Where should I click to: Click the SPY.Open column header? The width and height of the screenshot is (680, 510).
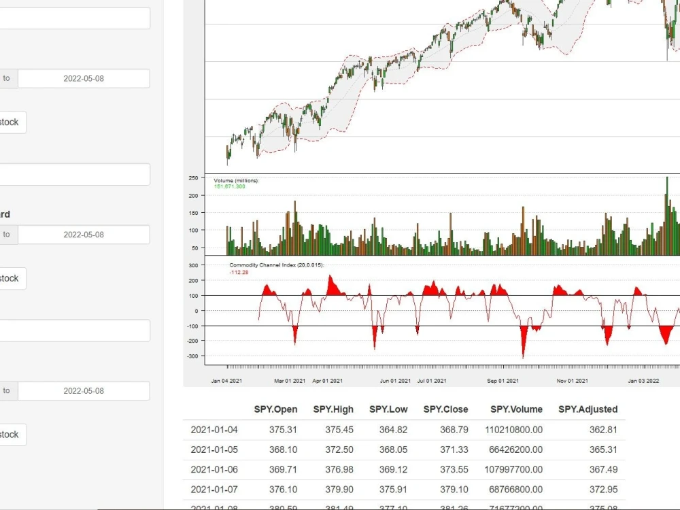point(275,409)
